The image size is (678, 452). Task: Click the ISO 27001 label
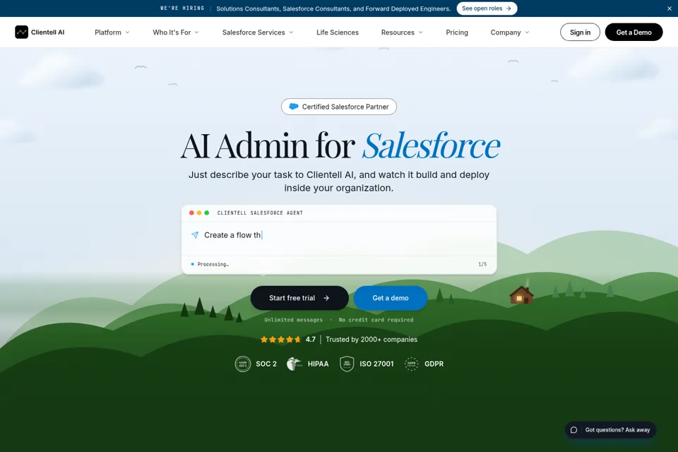[376, 364]
